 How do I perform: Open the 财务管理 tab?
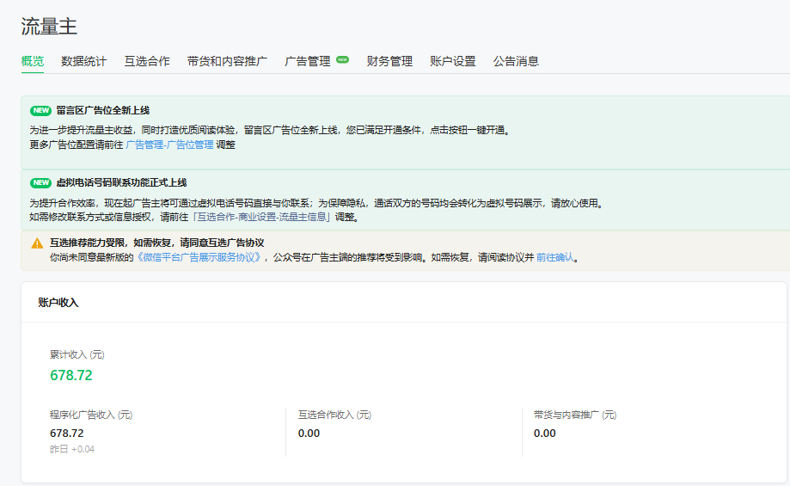click(389, 61)
